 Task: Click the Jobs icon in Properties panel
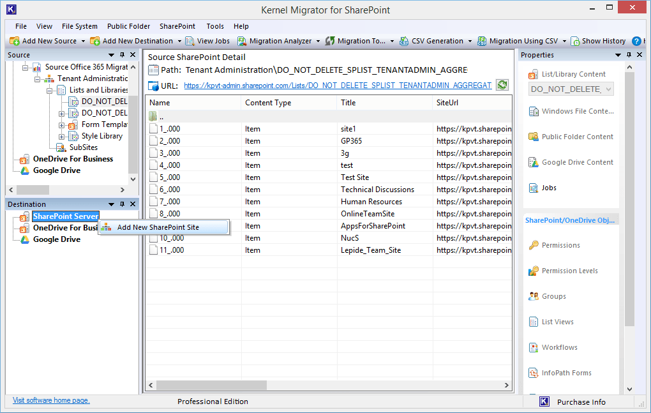click(x=533, y=188)
